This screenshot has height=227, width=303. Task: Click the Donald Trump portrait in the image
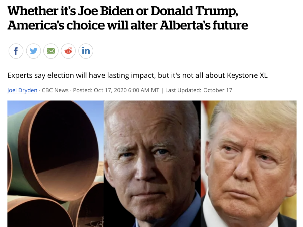tap(249, 163)
